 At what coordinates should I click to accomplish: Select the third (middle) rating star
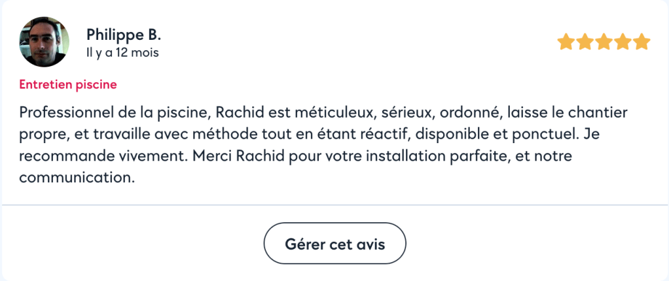pos(604,42)
